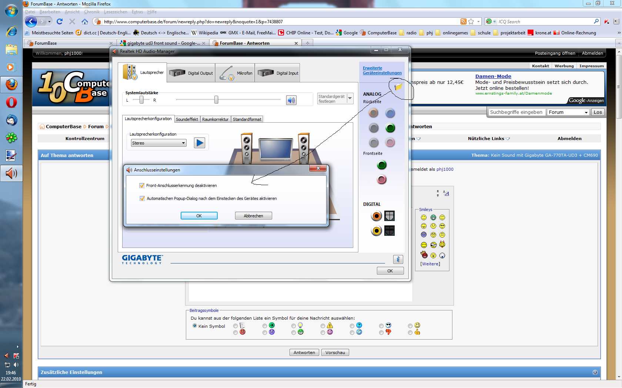
Task: Switch to the Digital Output tab
Action: (191, 73)
